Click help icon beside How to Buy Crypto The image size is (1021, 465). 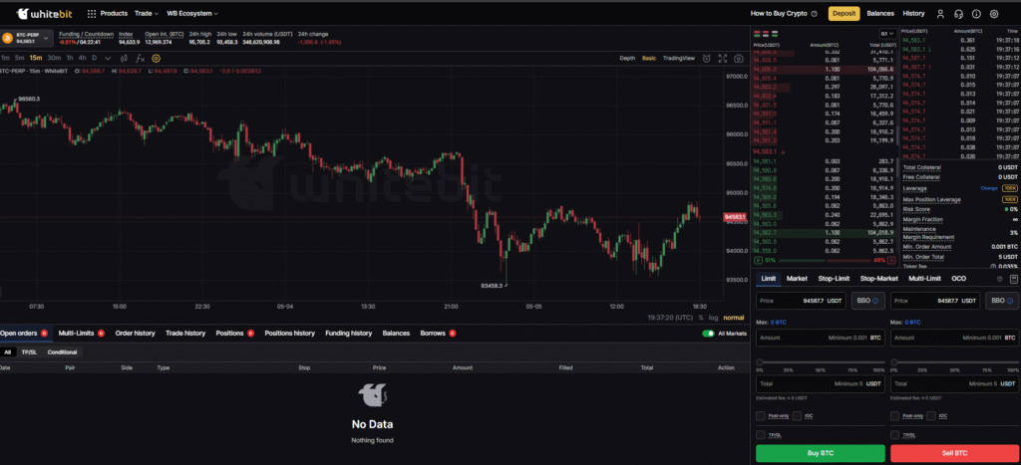coord(814,14)
